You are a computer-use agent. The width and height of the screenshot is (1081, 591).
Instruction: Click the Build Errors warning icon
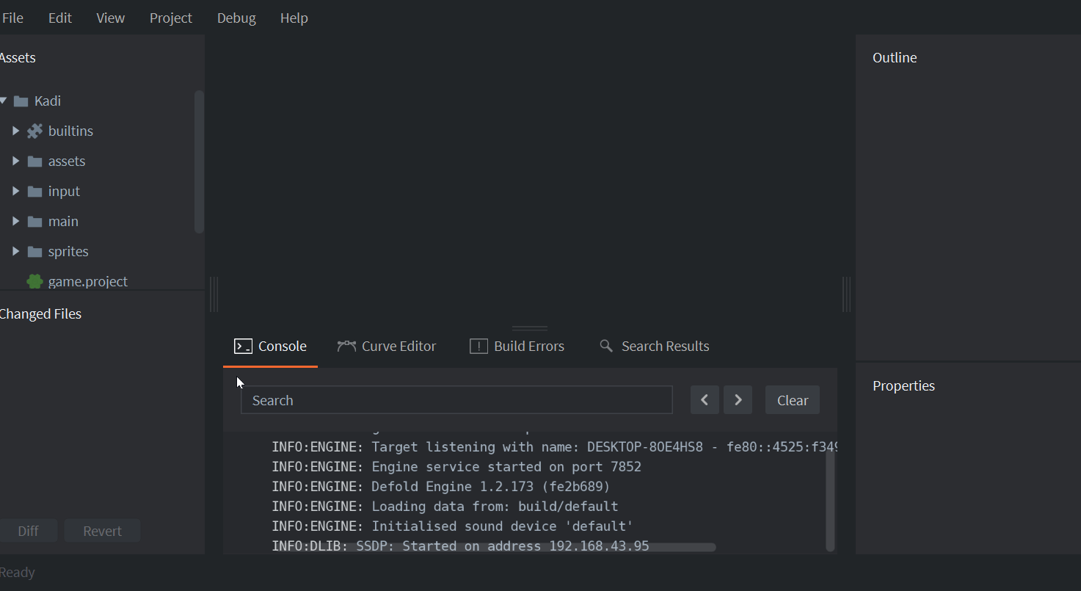click(x=478, y=346)
